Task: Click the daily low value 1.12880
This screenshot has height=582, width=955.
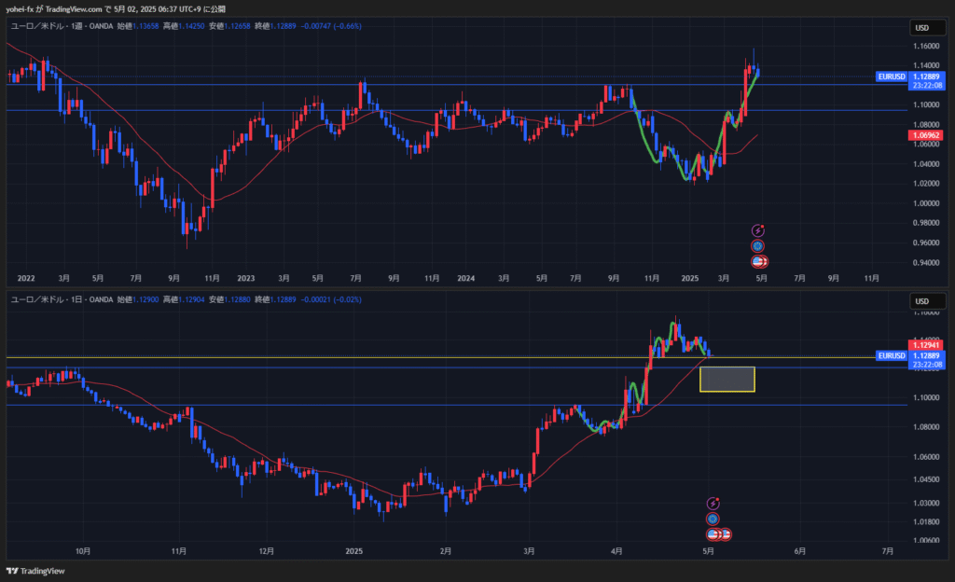Action: coord(237,299)
